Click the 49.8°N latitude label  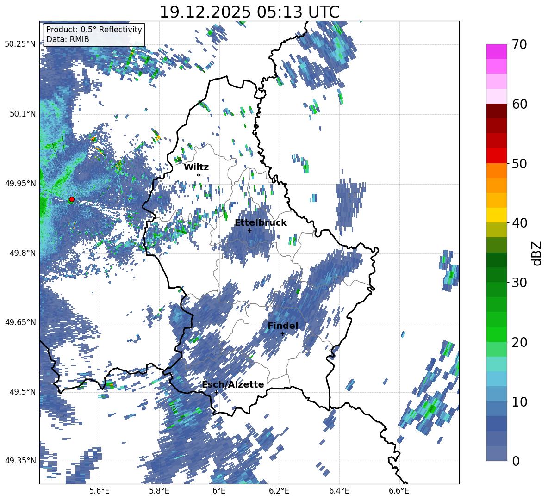tap(23, 253)
